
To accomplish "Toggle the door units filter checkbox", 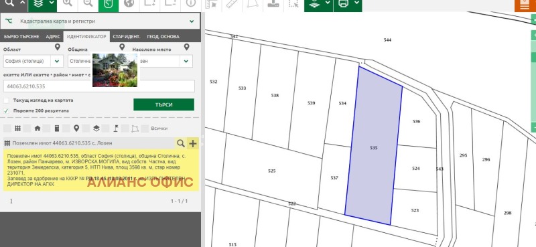I will (x=46, y=129).
